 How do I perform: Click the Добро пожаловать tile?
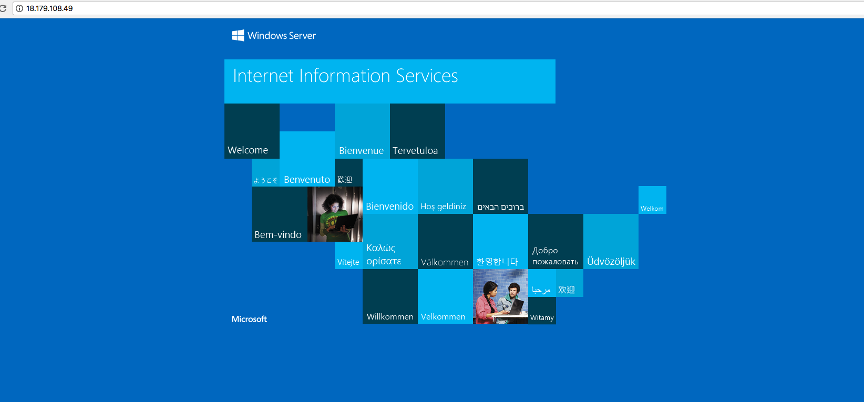[556, 241]
